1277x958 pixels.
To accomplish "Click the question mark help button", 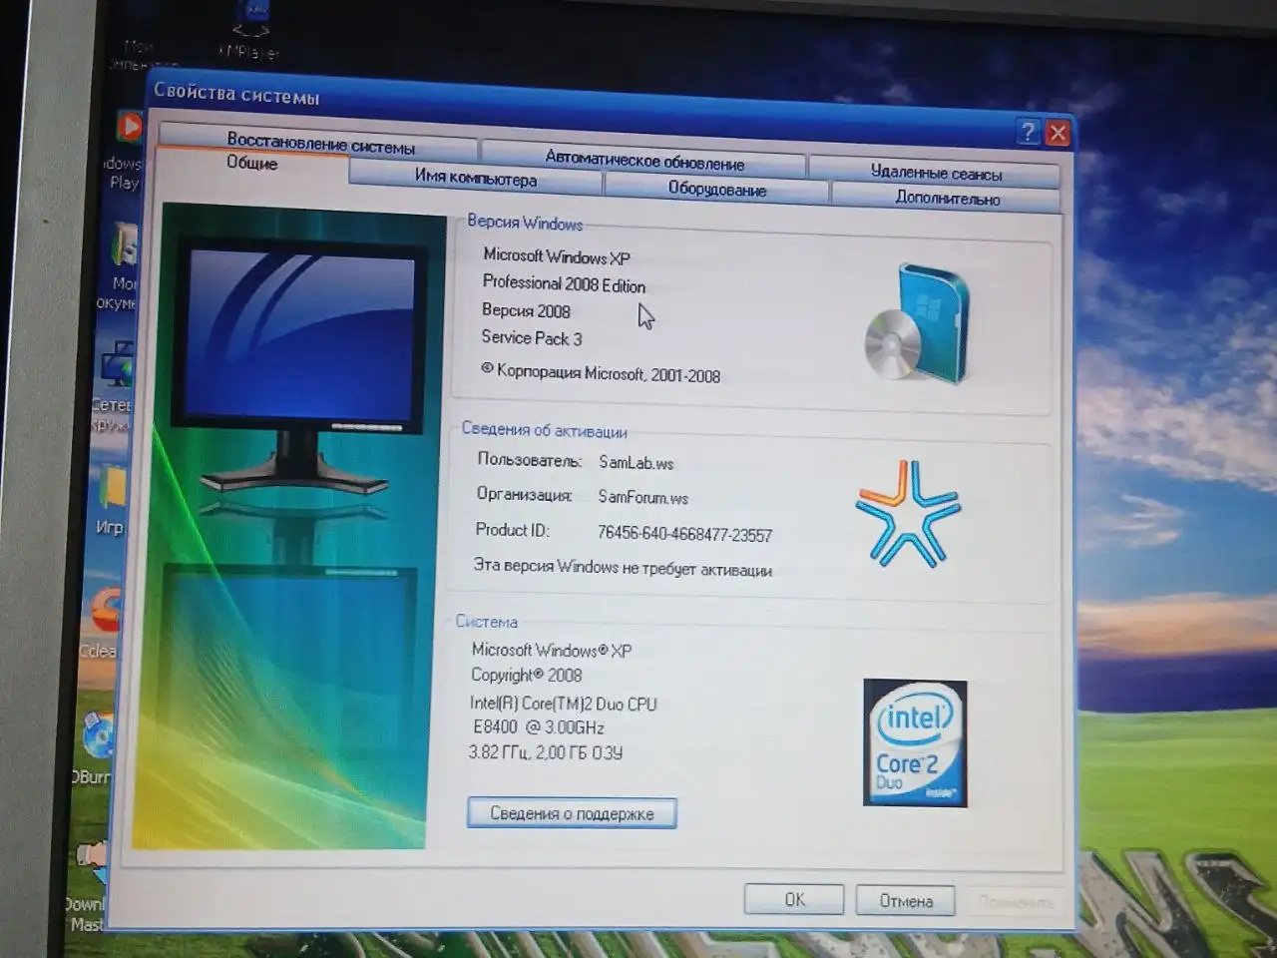I will [x=1028, y=132].
